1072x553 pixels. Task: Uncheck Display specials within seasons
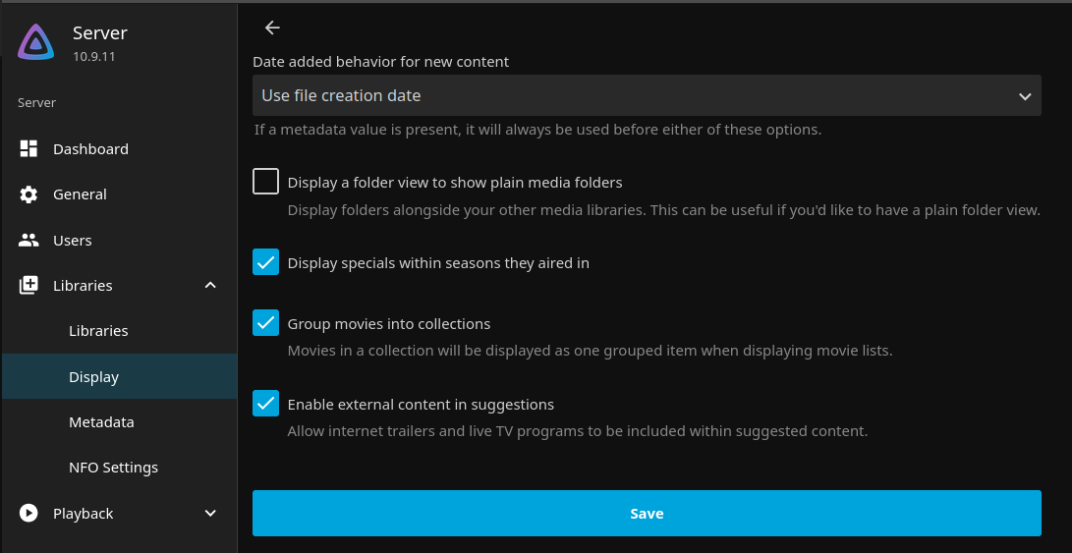(x=265, y=262)
